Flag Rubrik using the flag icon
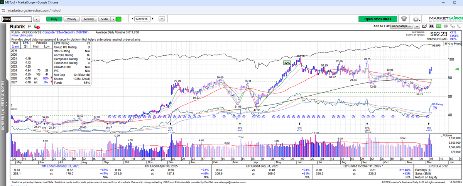Screen dimensions: 463x186 [29, 27]
